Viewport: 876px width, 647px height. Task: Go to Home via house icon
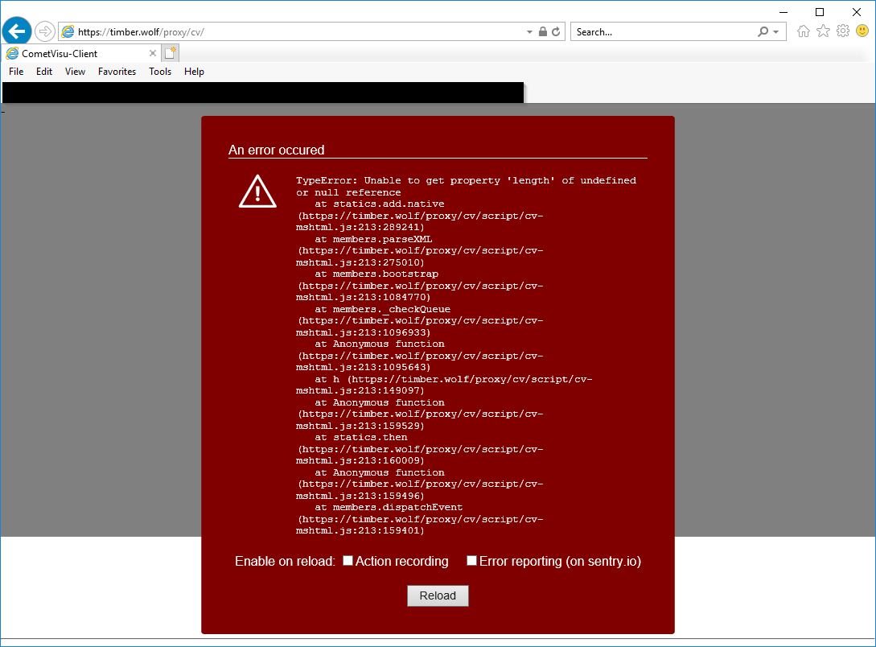tap(803, 31)
